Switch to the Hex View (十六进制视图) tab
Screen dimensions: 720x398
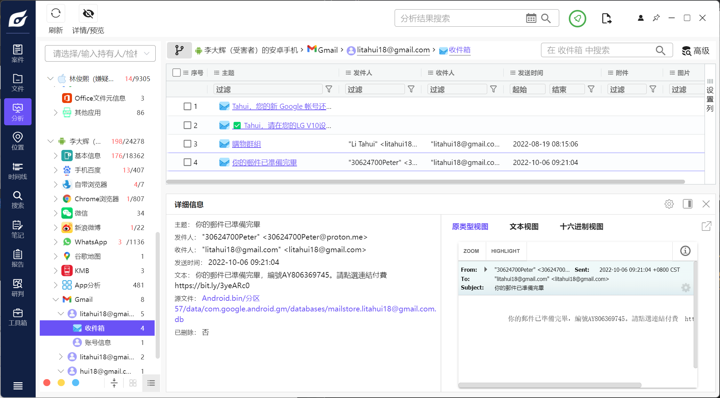point(581,227)
